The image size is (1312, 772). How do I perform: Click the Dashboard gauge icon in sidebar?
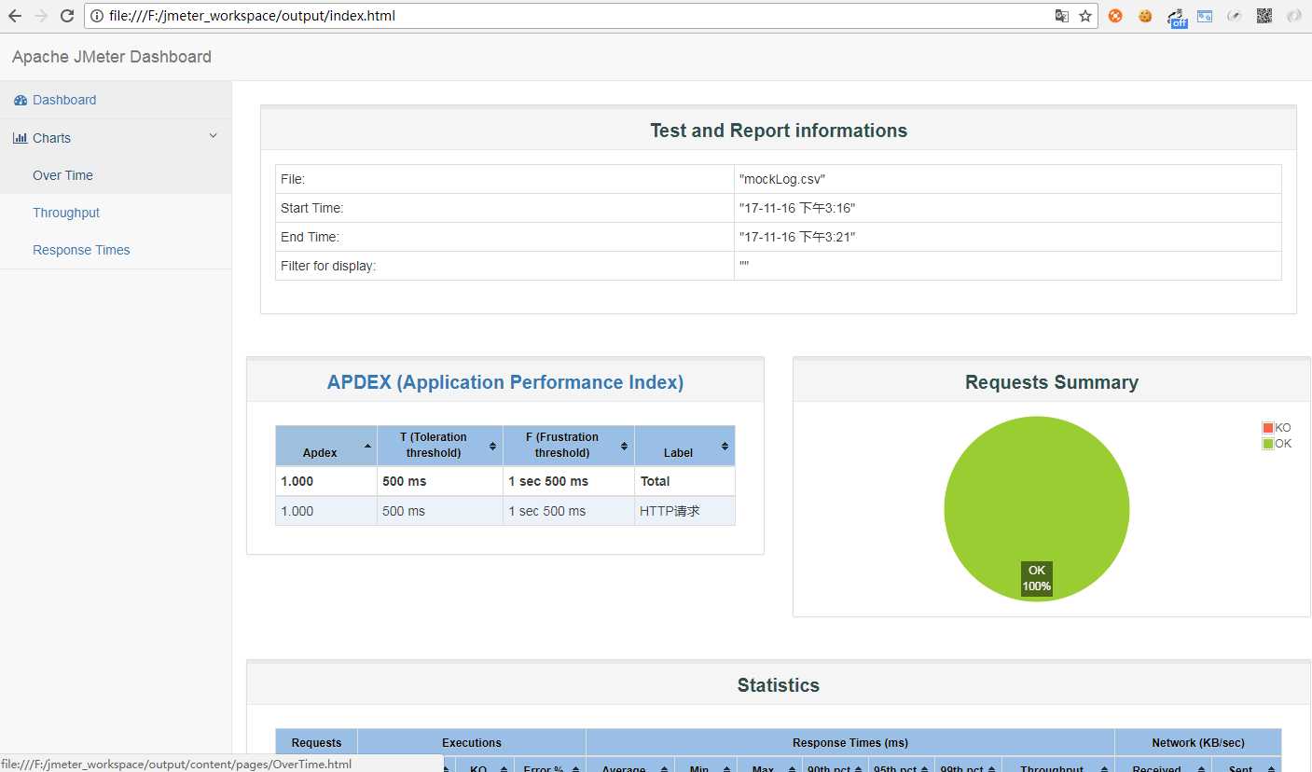[x=21, y=100]
